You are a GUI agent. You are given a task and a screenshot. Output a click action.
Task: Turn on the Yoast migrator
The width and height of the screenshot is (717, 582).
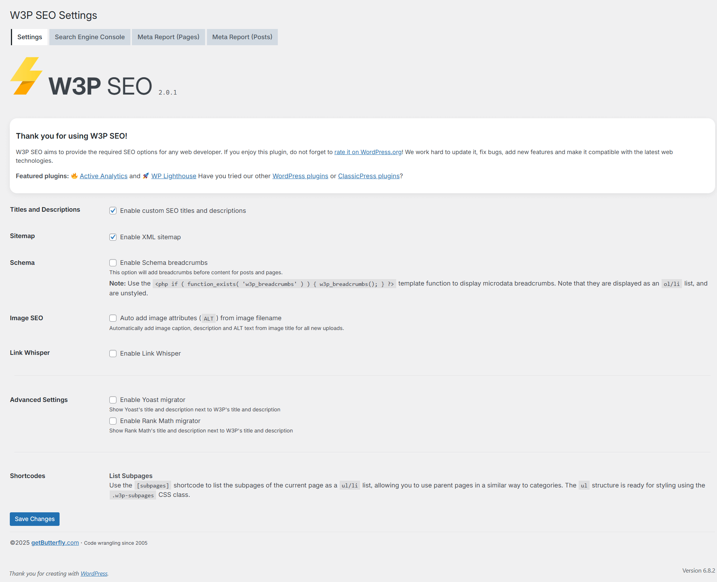[x=113, y=400]
